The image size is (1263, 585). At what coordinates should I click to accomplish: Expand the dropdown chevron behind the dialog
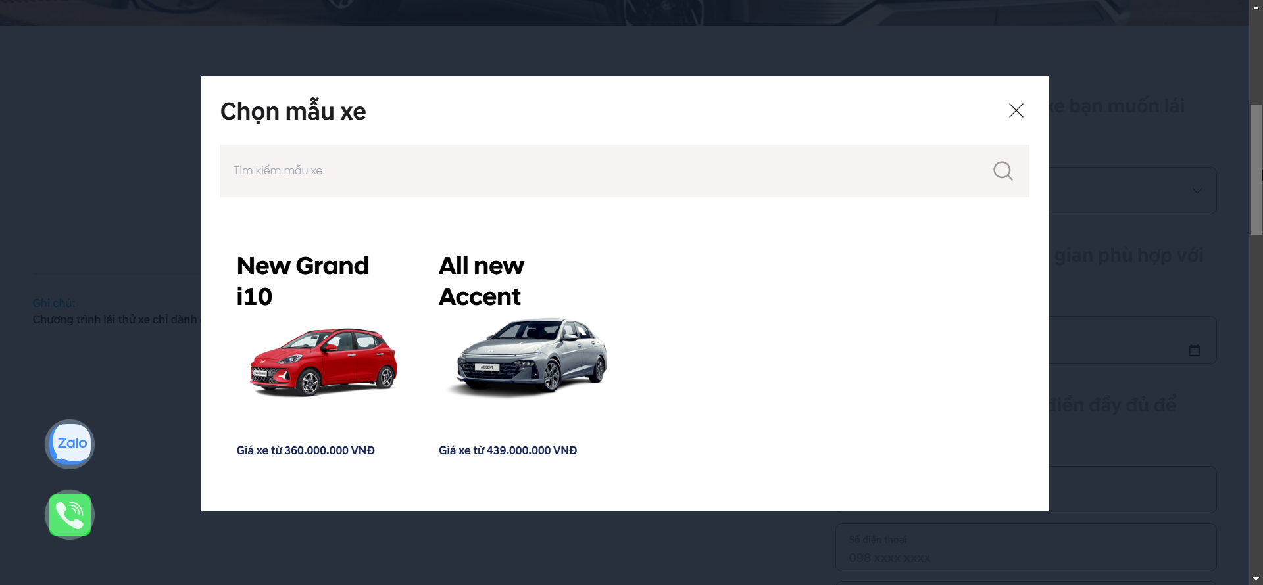tap(1197, 191)
